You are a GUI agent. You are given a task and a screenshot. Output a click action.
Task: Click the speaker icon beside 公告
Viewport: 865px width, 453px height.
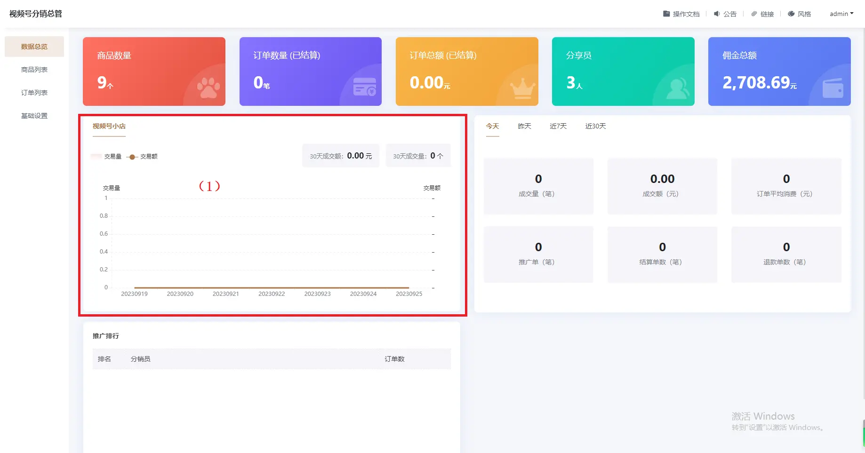[717, 14]
